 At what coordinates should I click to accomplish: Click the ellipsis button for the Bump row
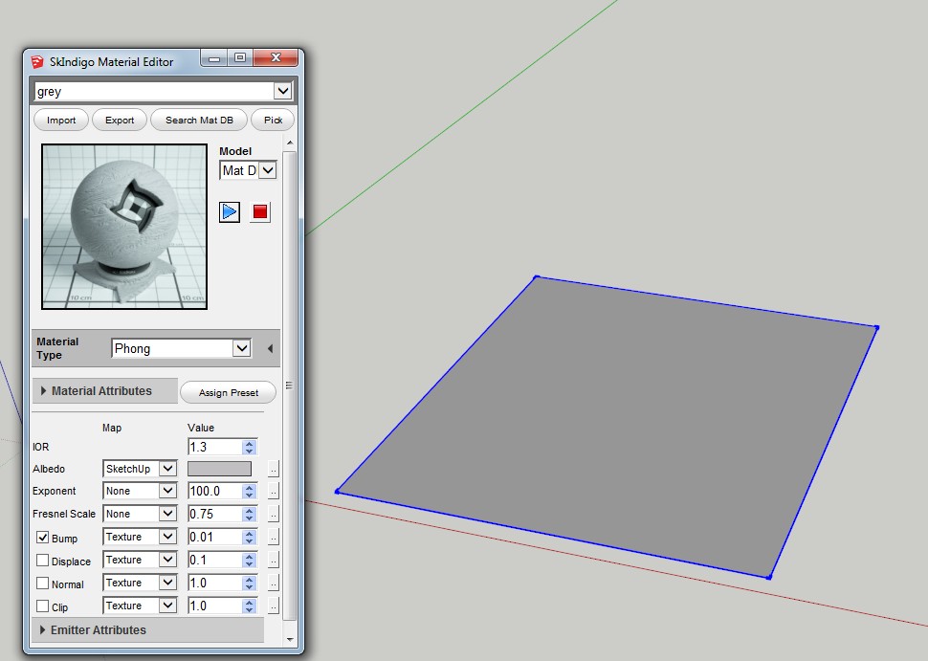coord(273,538)
